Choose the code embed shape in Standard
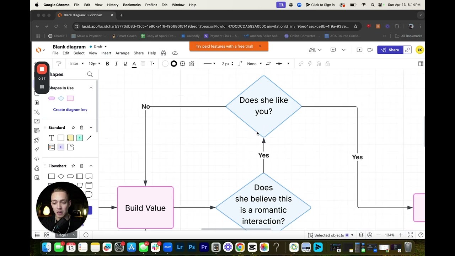Image resolution: width=455 pixels, height=256 pixels. (x=70, y=147)
